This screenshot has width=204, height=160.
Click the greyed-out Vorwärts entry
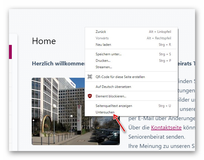pos(102,38)
